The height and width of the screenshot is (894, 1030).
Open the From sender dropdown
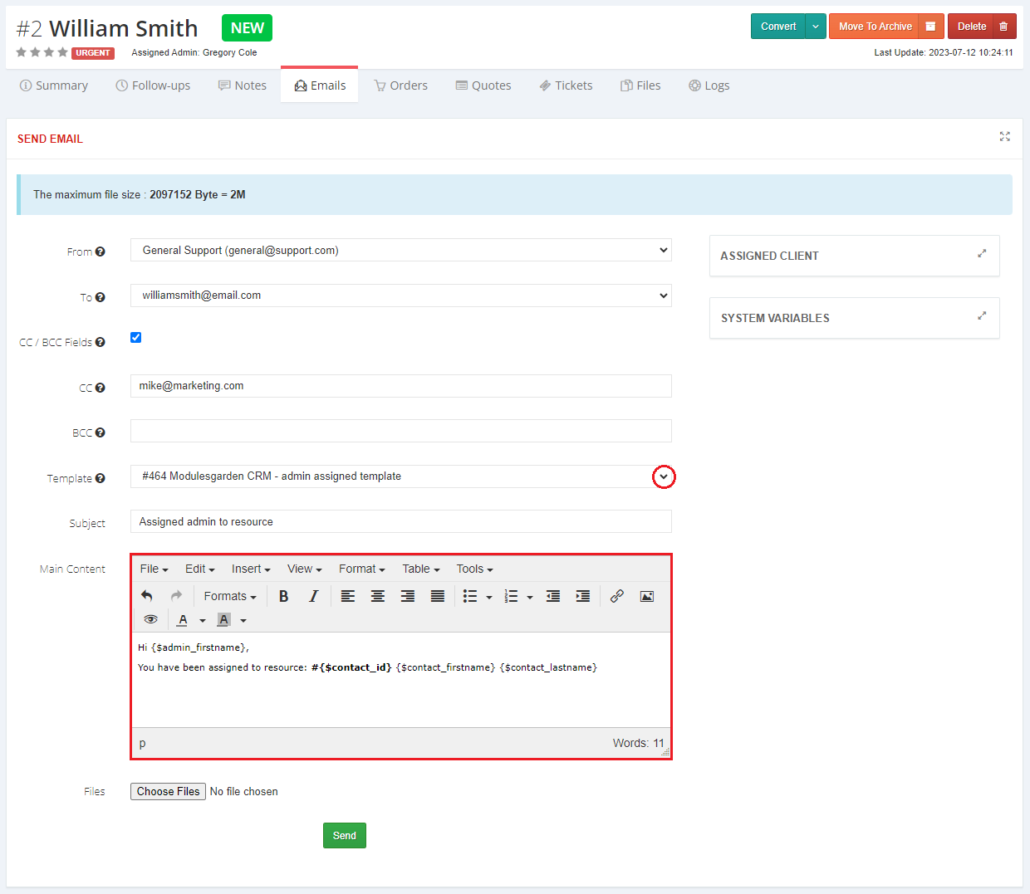pyautogui.click(x=401, y=250)
